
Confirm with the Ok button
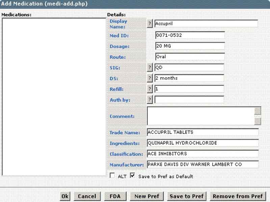(x=65, y=196)
